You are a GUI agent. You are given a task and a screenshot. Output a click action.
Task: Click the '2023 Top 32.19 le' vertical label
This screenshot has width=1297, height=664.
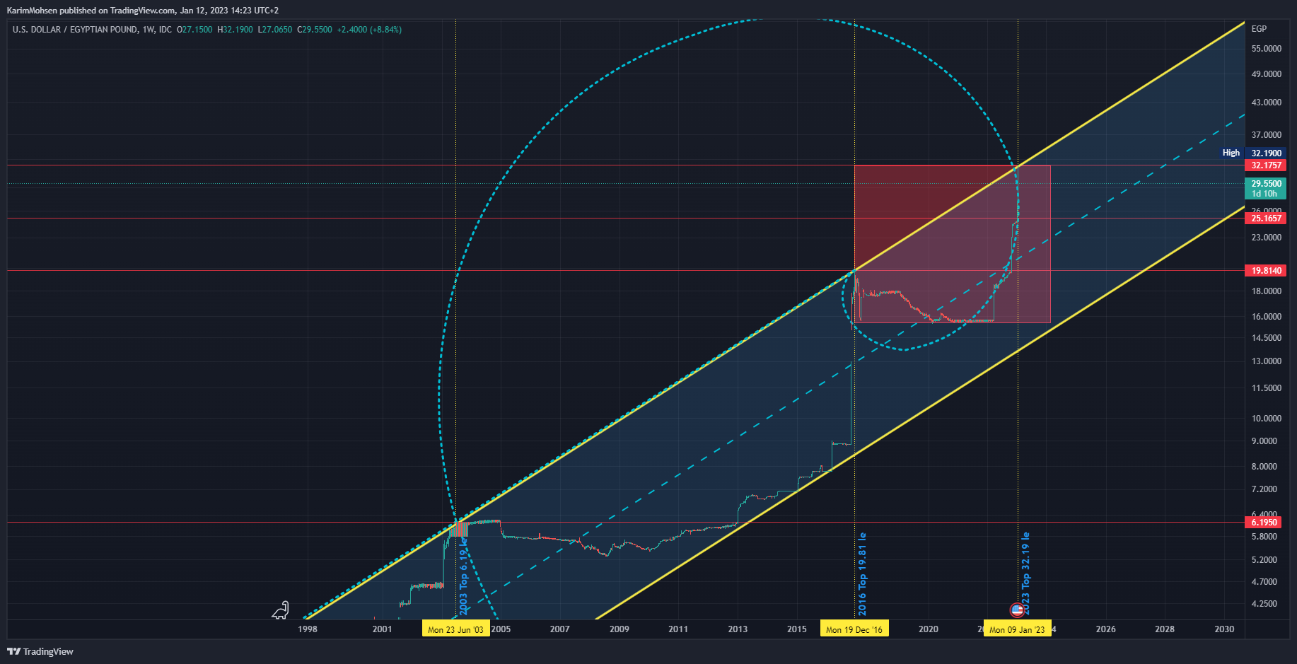(1025, 574)
